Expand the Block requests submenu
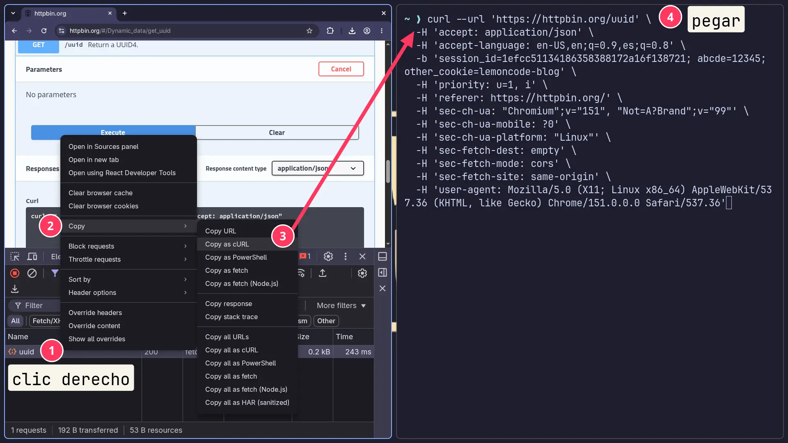The width and height of the screenshot is (788, 443). pyautogui.click(x=128, y=246)
